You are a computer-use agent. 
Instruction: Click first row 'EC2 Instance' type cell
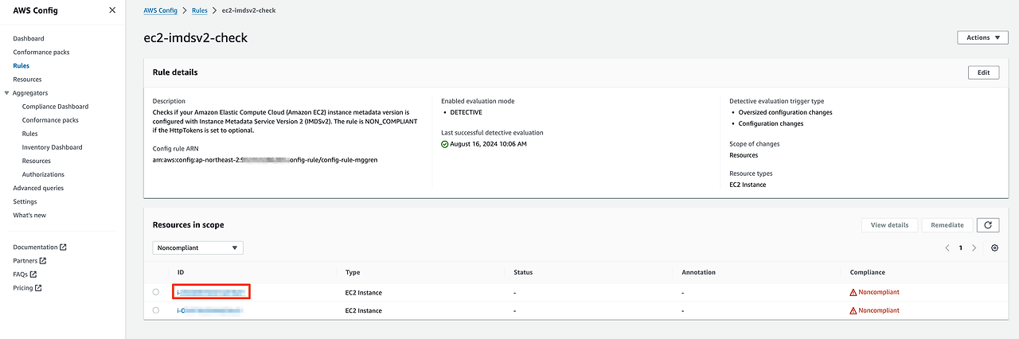pyautogui.click(x=363, y=292)
